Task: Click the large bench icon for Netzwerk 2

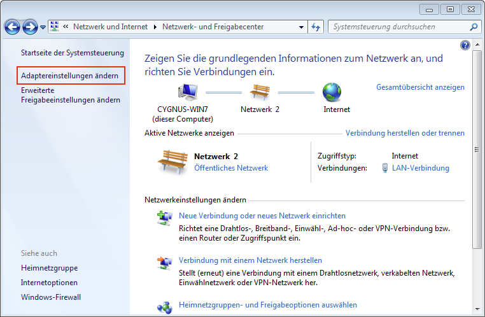Action: [172, 162]
